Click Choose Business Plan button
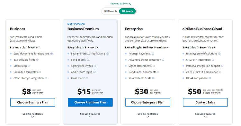Image resolution: width=241 pixels, height=126 pixels. pos(33,102)
